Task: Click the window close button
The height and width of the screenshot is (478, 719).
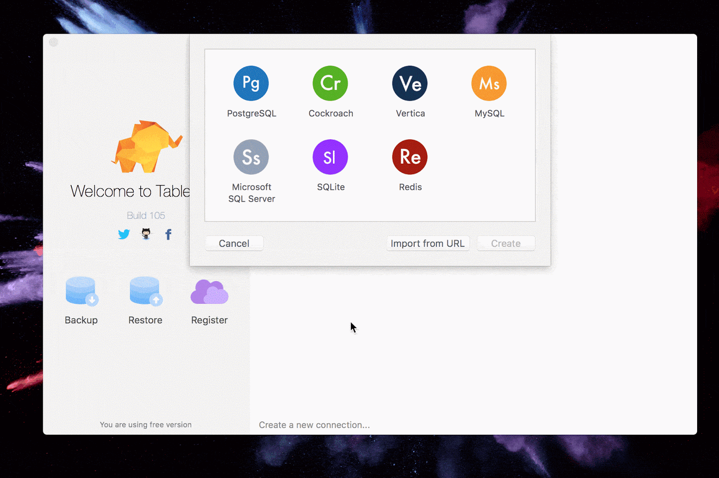Action: 53,42
